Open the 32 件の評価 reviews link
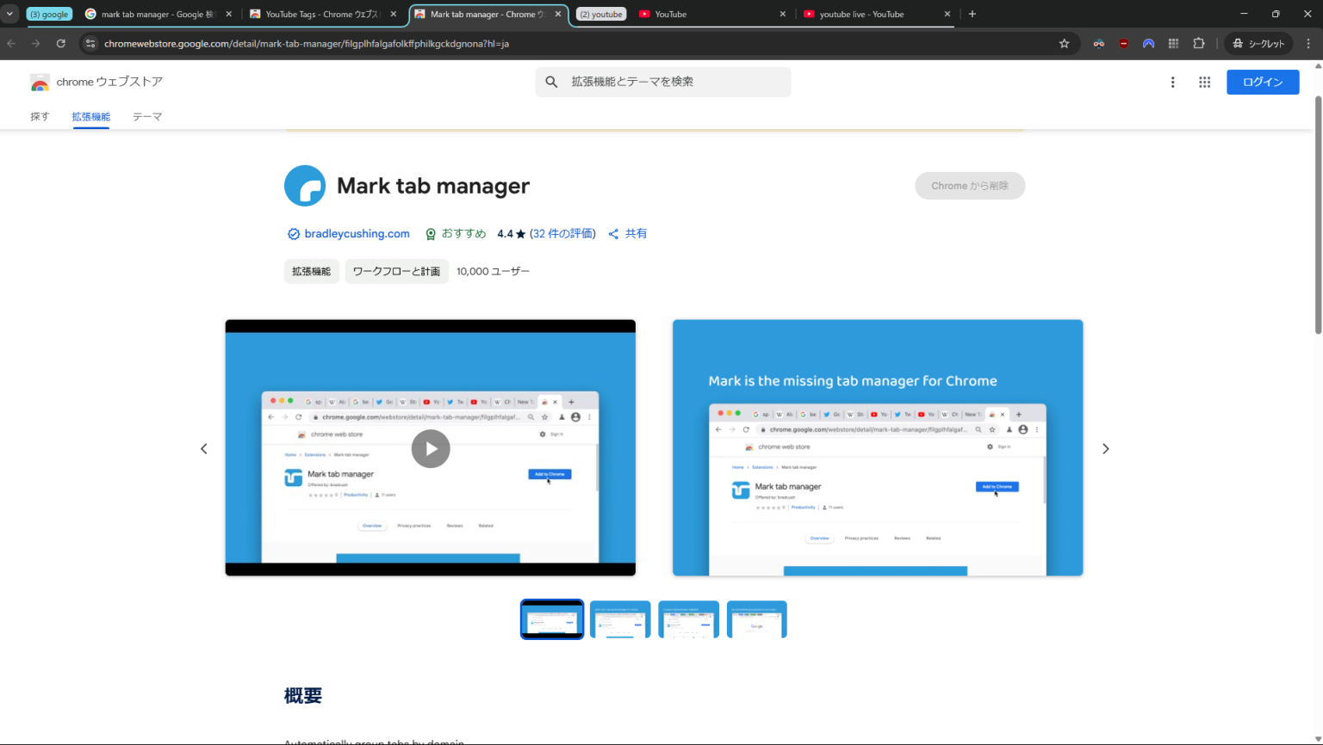Image resolution: width=1323 pixels, height=745 pixels. tap(562, 234)
